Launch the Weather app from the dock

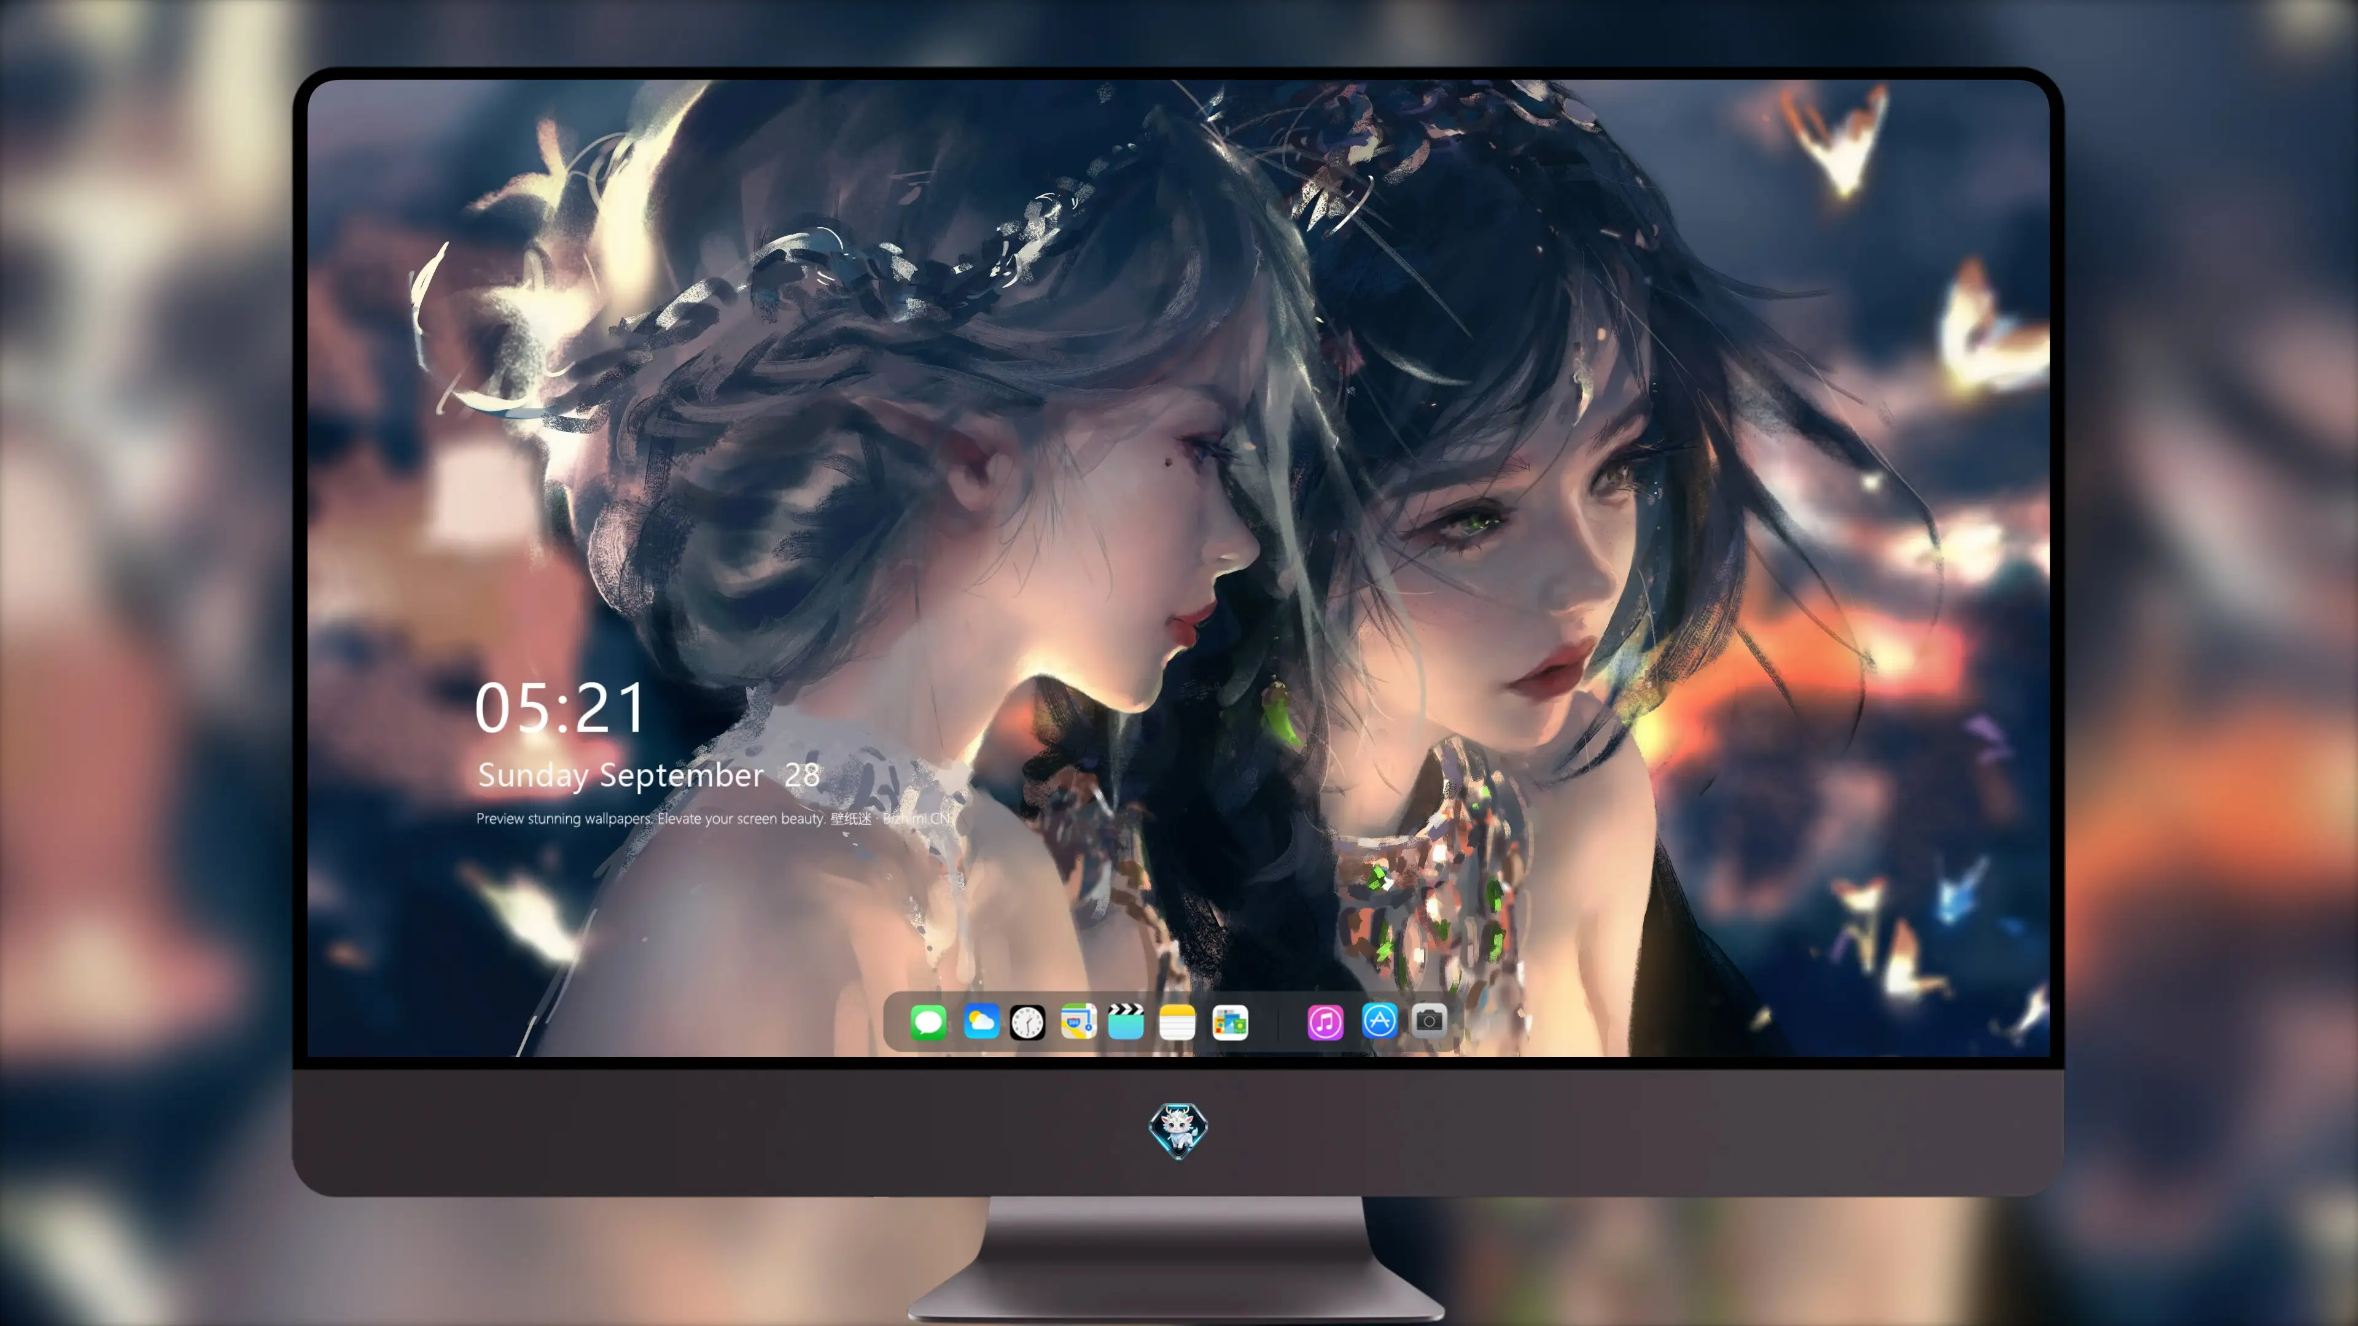coord(981,1022)
